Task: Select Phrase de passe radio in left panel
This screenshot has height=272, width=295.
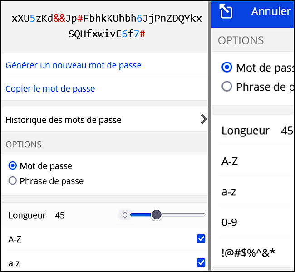Action: click(x=13, y=180)
